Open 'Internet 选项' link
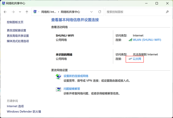Image resolution: width=173 pixels, height=118 pixels. point(15,106)
